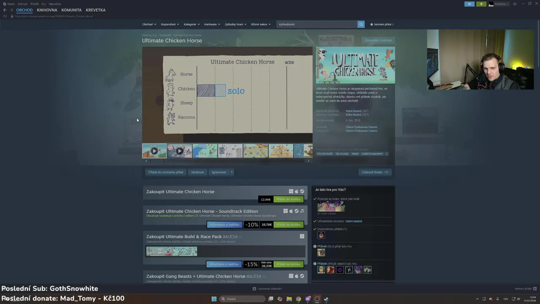This screenshot has height=304, width=540.
Task: Expand more tags with plus button
Action: tap(386, 154)
